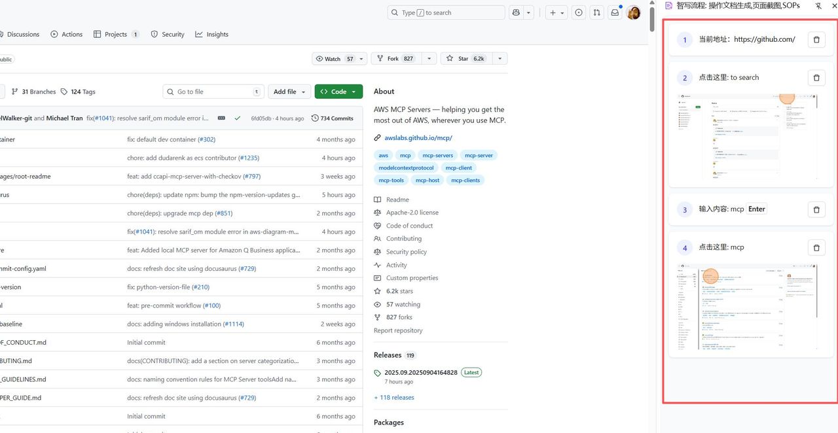Click the Watch button for this repository
This screenshot has height=433, width=838.
334,59
